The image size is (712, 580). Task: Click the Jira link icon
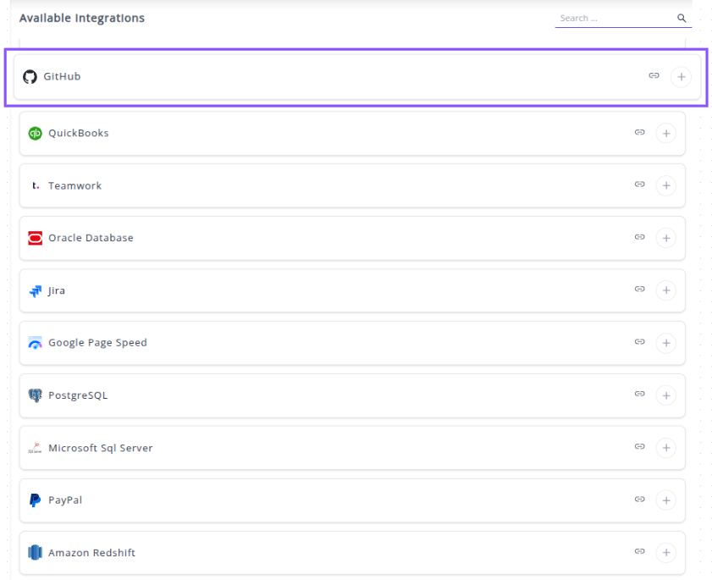pyautogui.click(x=639, y=290)
